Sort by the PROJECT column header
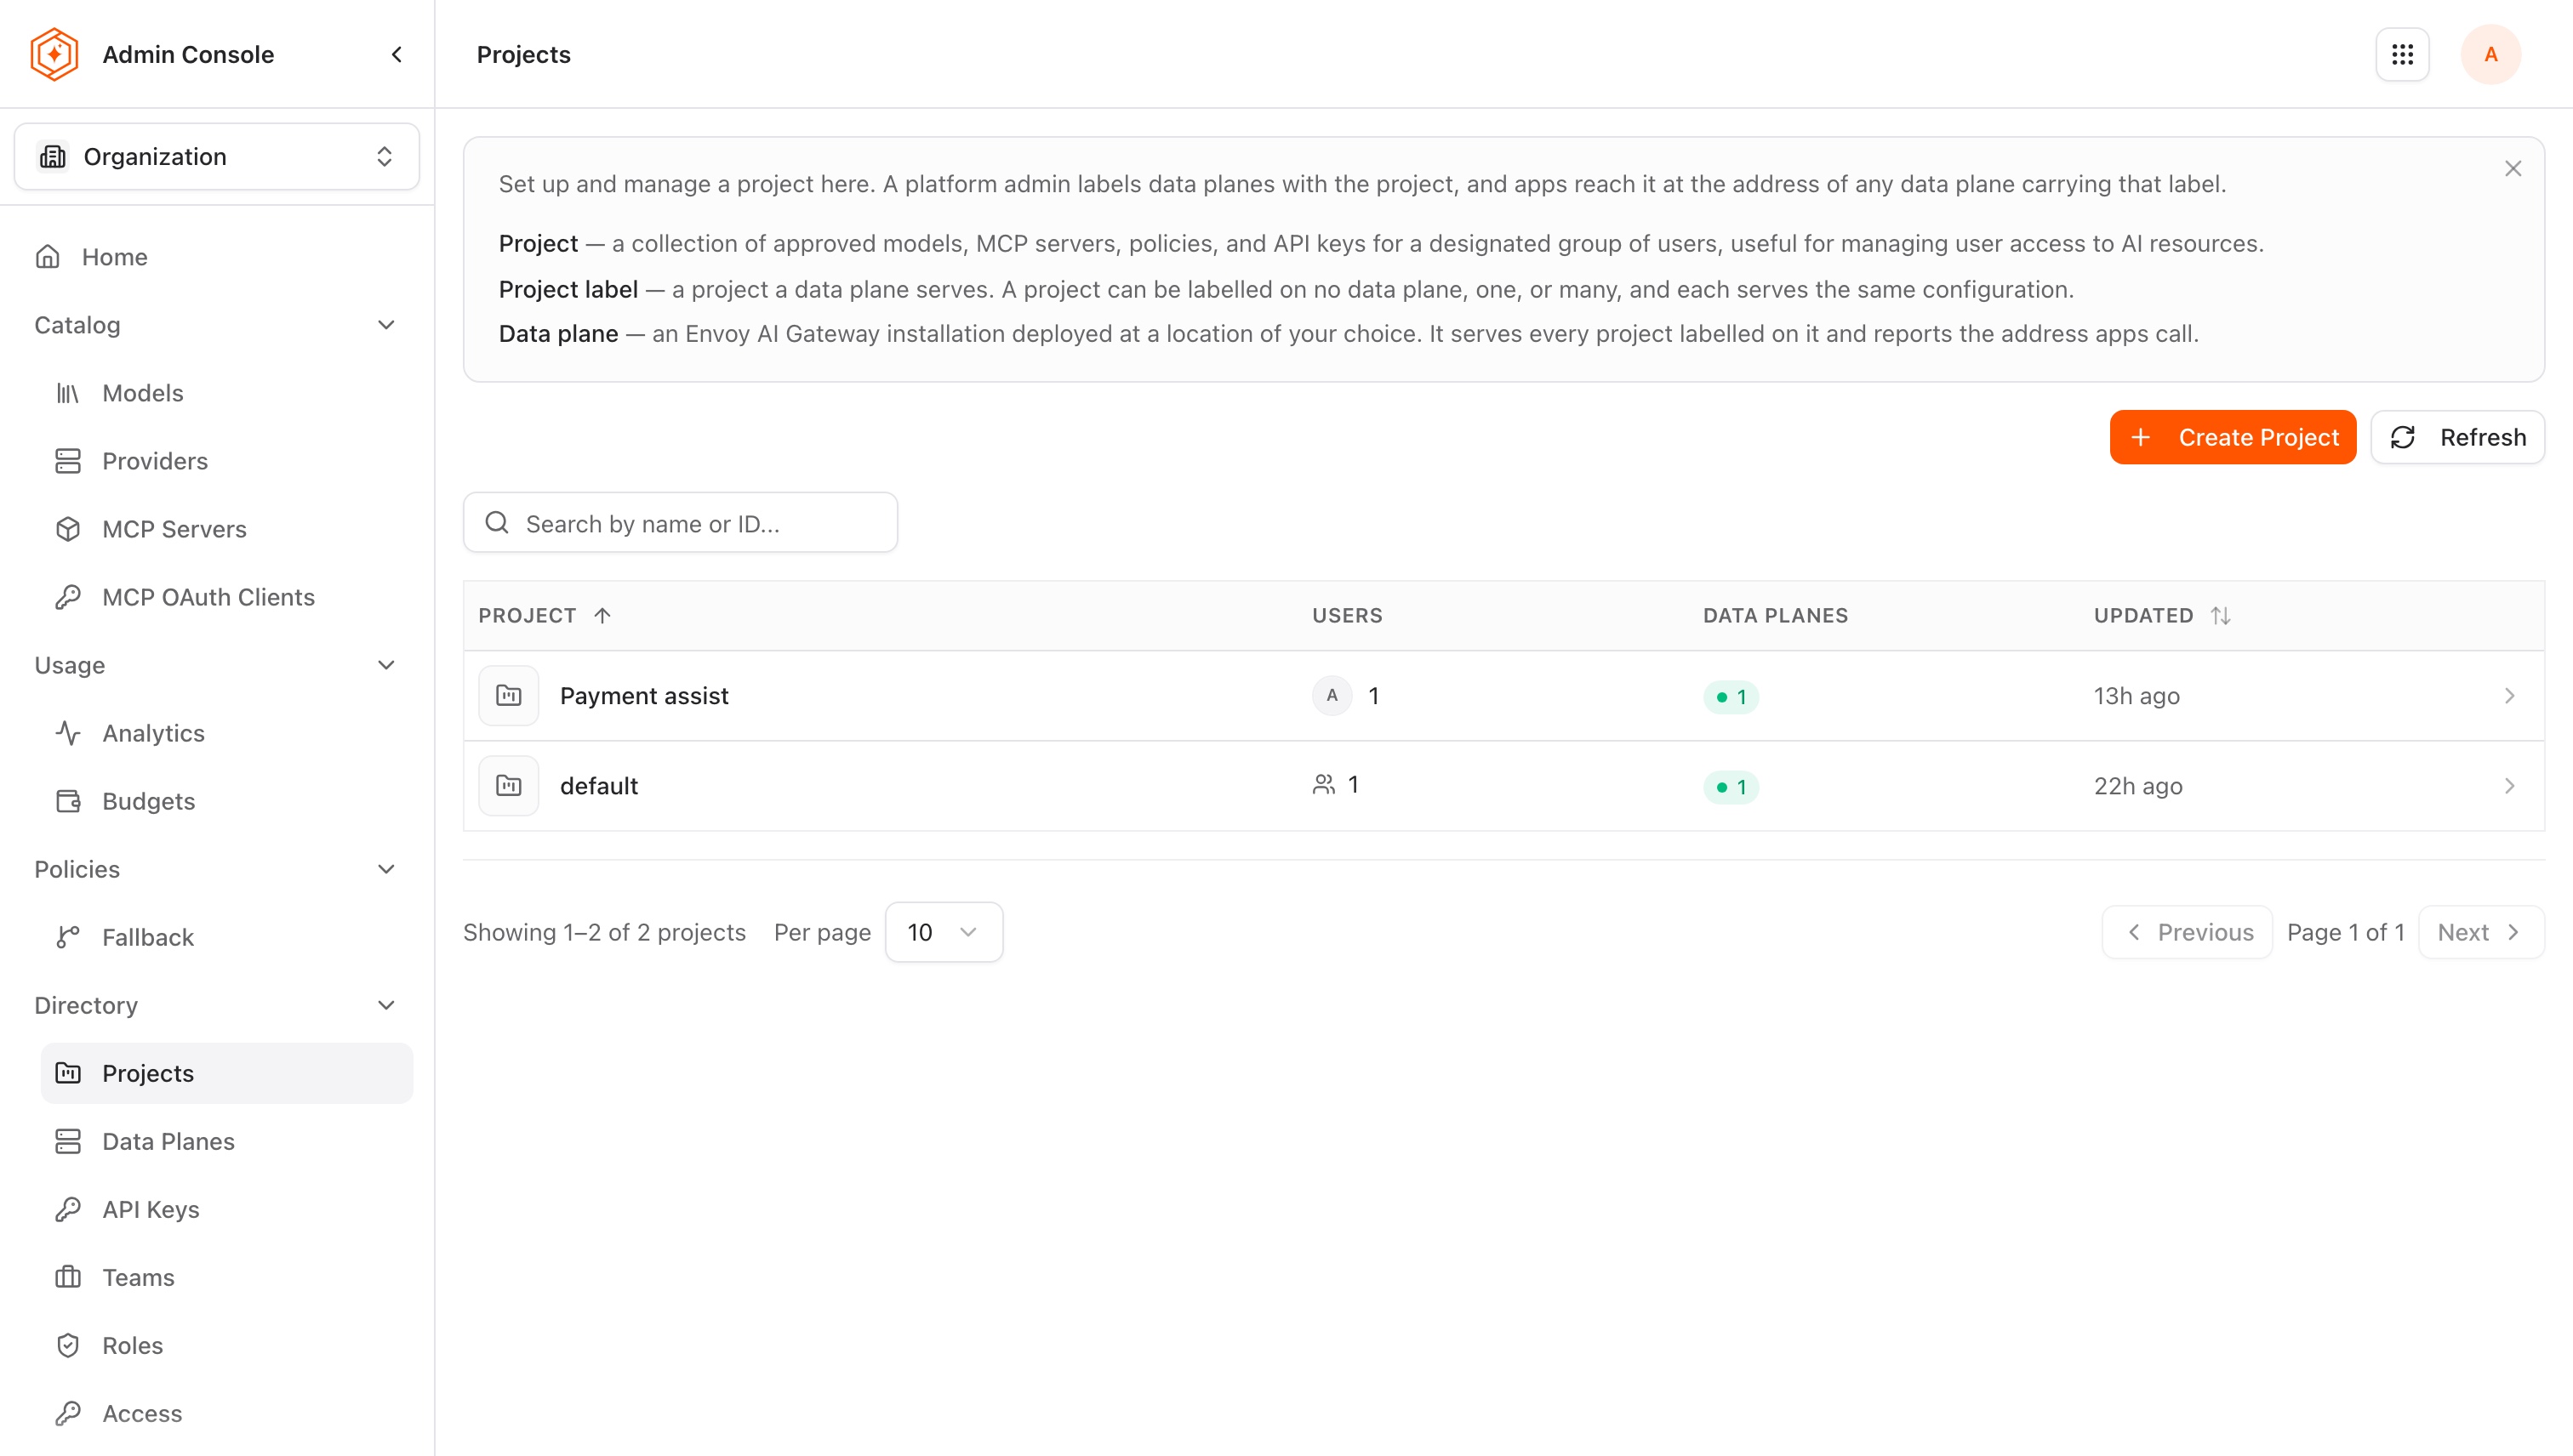Image resolution: width=2573 pixels, height=1456 pixels. 545,615
